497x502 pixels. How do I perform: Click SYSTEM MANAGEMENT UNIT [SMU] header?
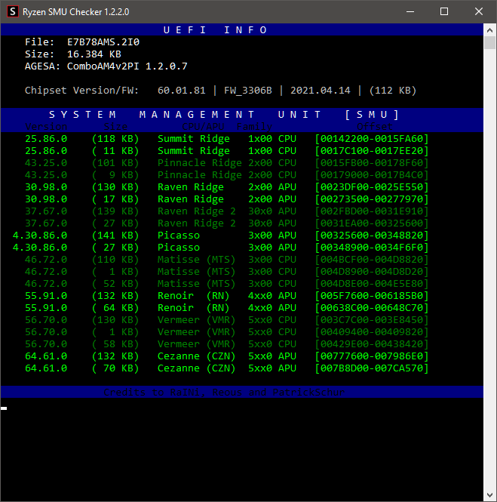(224, 114)
